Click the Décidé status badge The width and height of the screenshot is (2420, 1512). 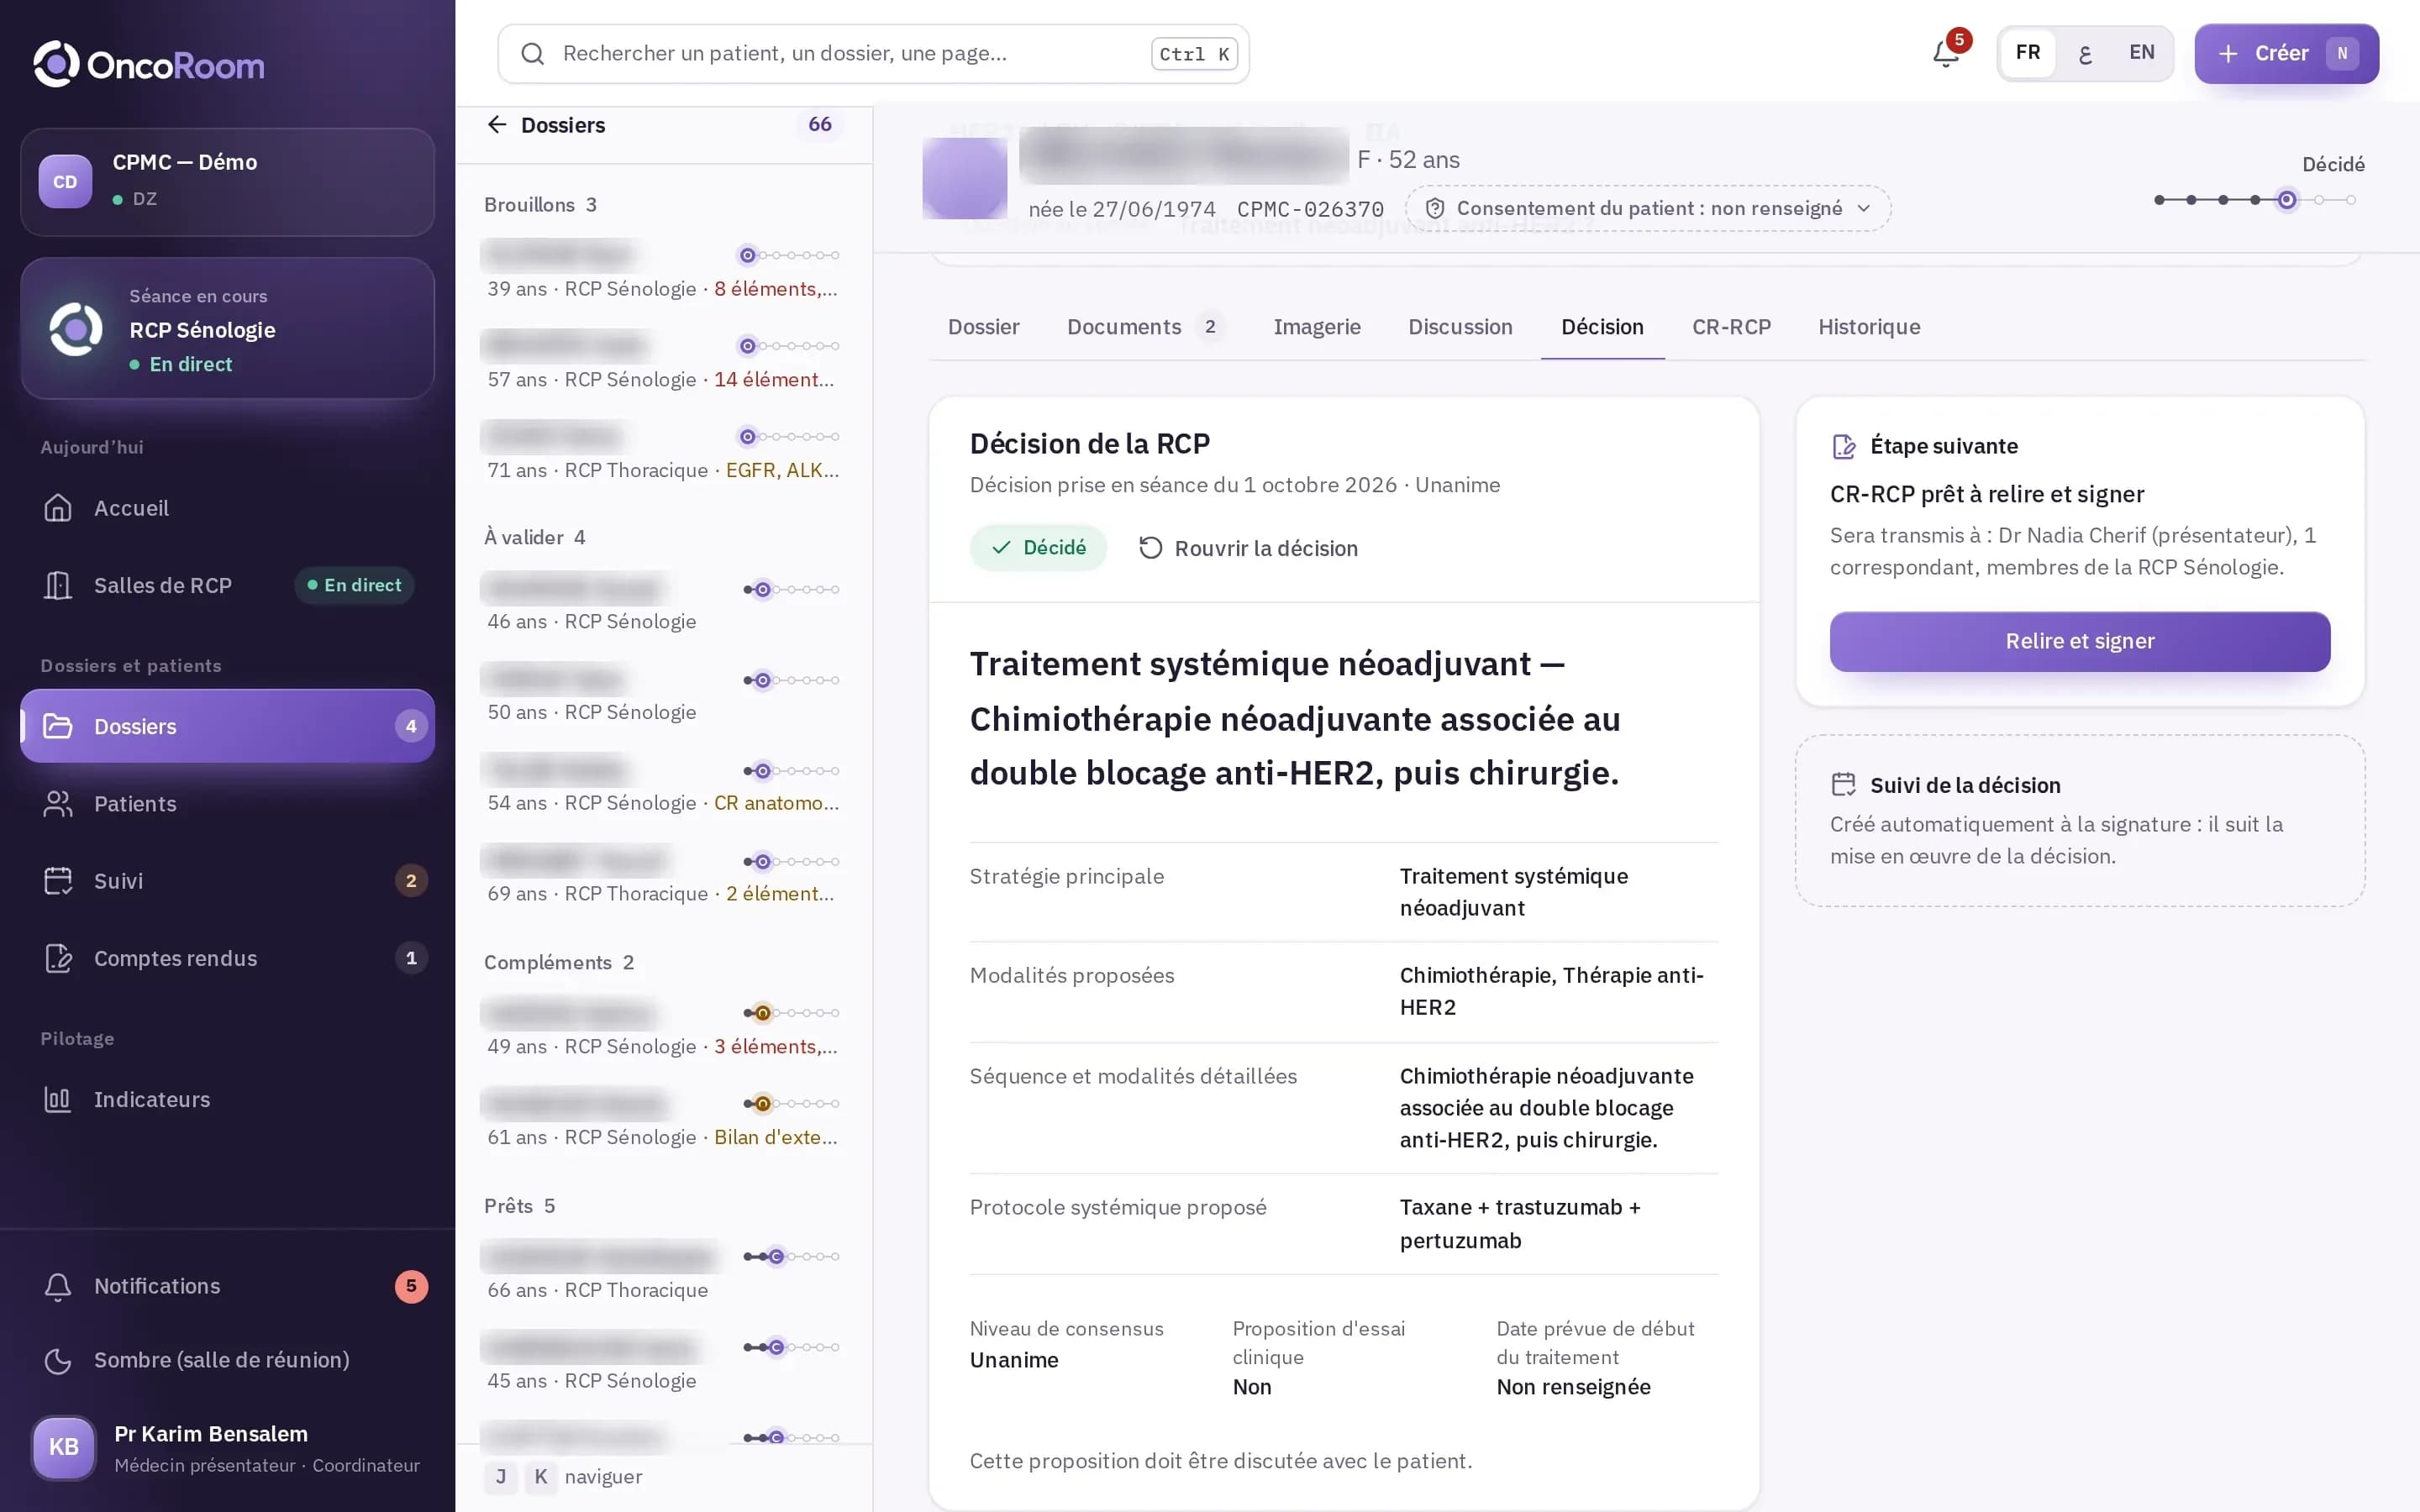pos(1038,548)
